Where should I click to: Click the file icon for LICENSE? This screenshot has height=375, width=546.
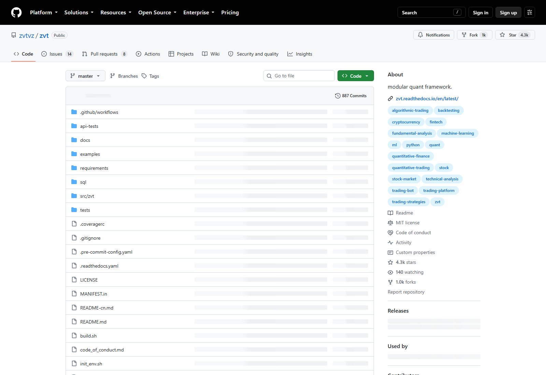(x=74, y=280)
